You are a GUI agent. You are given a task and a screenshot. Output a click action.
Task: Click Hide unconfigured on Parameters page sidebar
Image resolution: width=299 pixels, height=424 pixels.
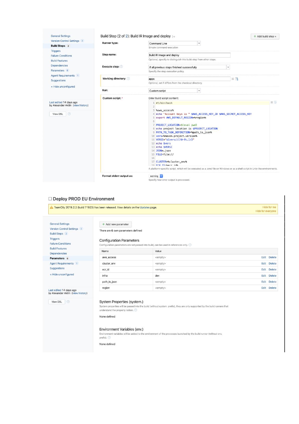tap(62, 274)
